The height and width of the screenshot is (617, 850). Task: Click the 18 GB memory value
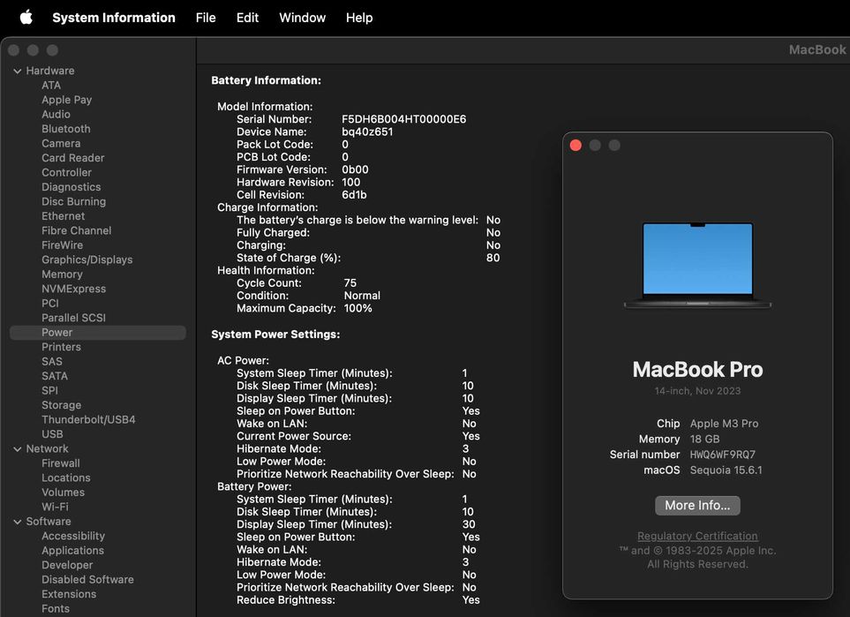click(704, 440)
